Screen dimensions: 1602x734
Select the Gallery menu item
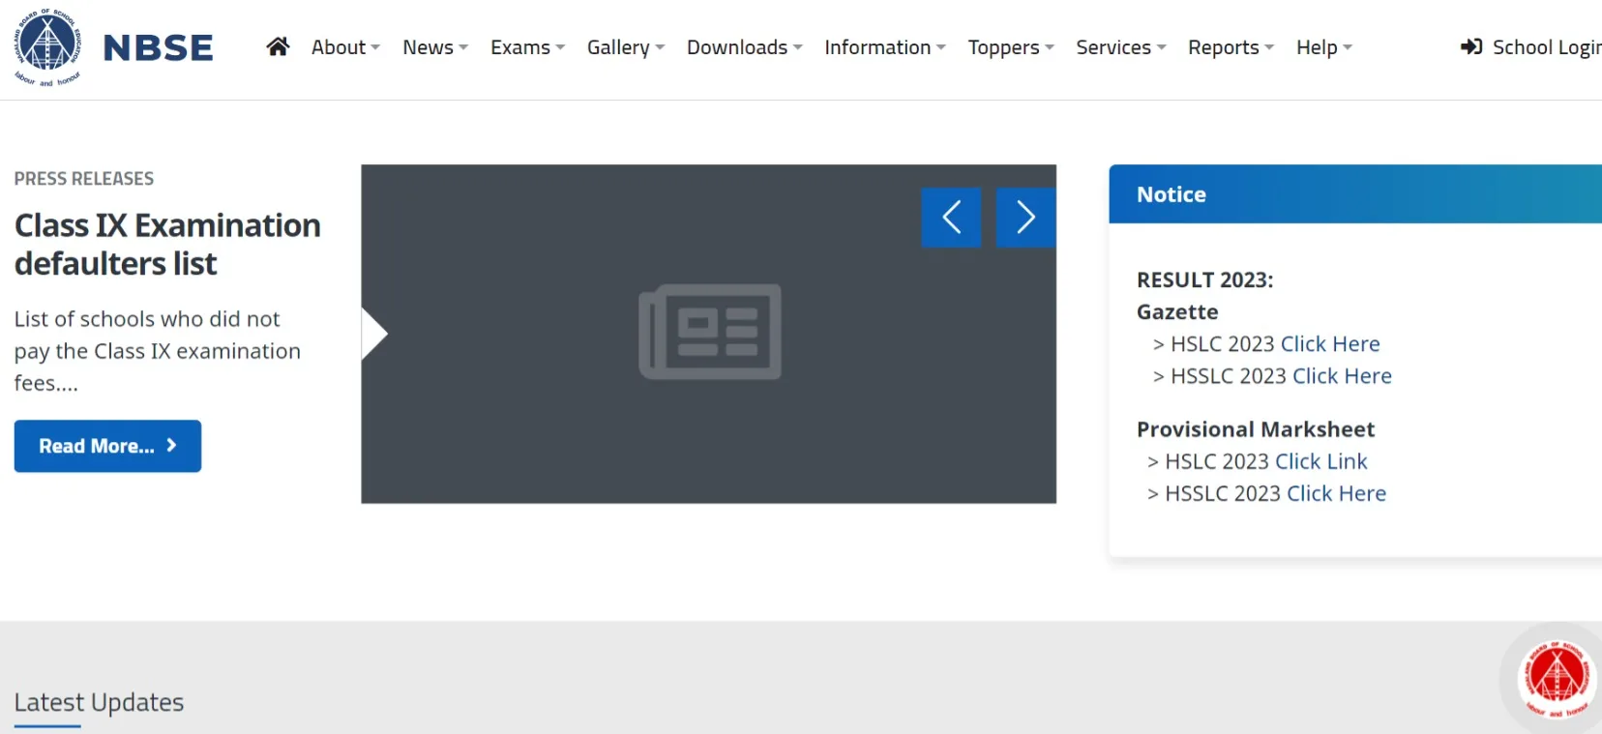(x=625, y=47)
